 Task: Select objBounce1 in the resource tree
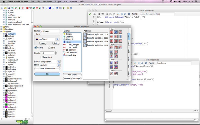[x=12, y=95]
